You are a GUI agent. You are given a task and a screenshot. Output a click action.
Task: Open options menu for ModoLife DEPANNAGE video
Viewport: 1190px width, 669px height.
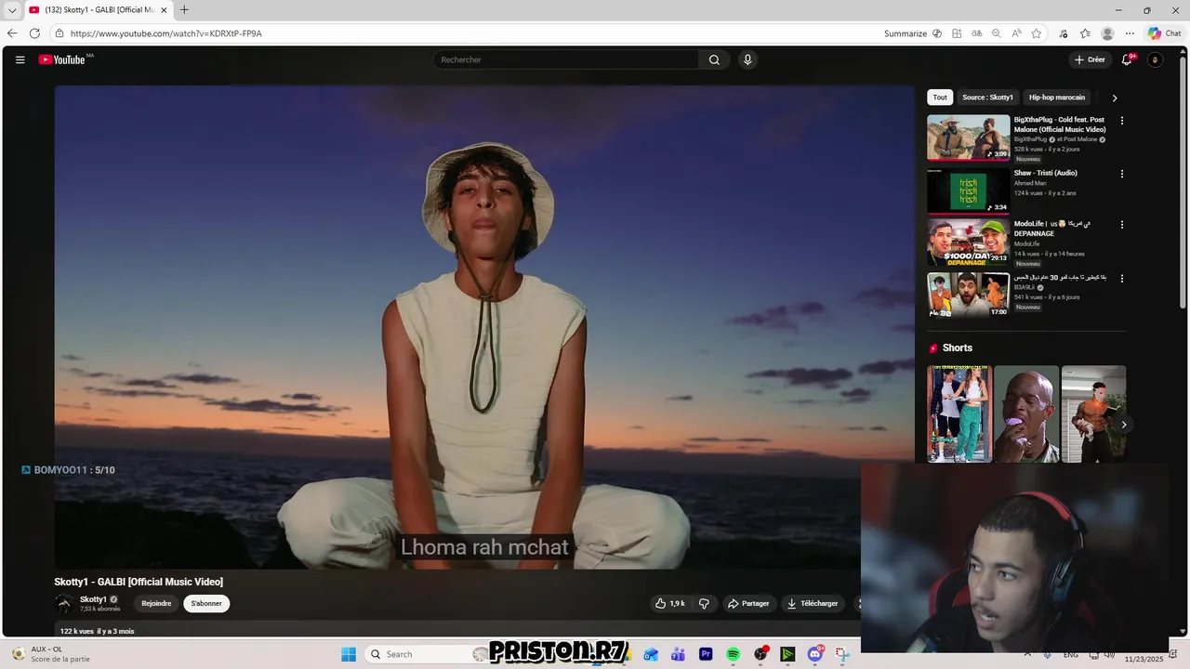pyautogui.click(x=1122, y=225)
